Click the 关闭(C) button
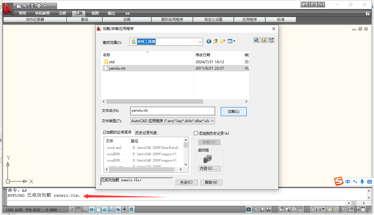 [x=186, y=182]
